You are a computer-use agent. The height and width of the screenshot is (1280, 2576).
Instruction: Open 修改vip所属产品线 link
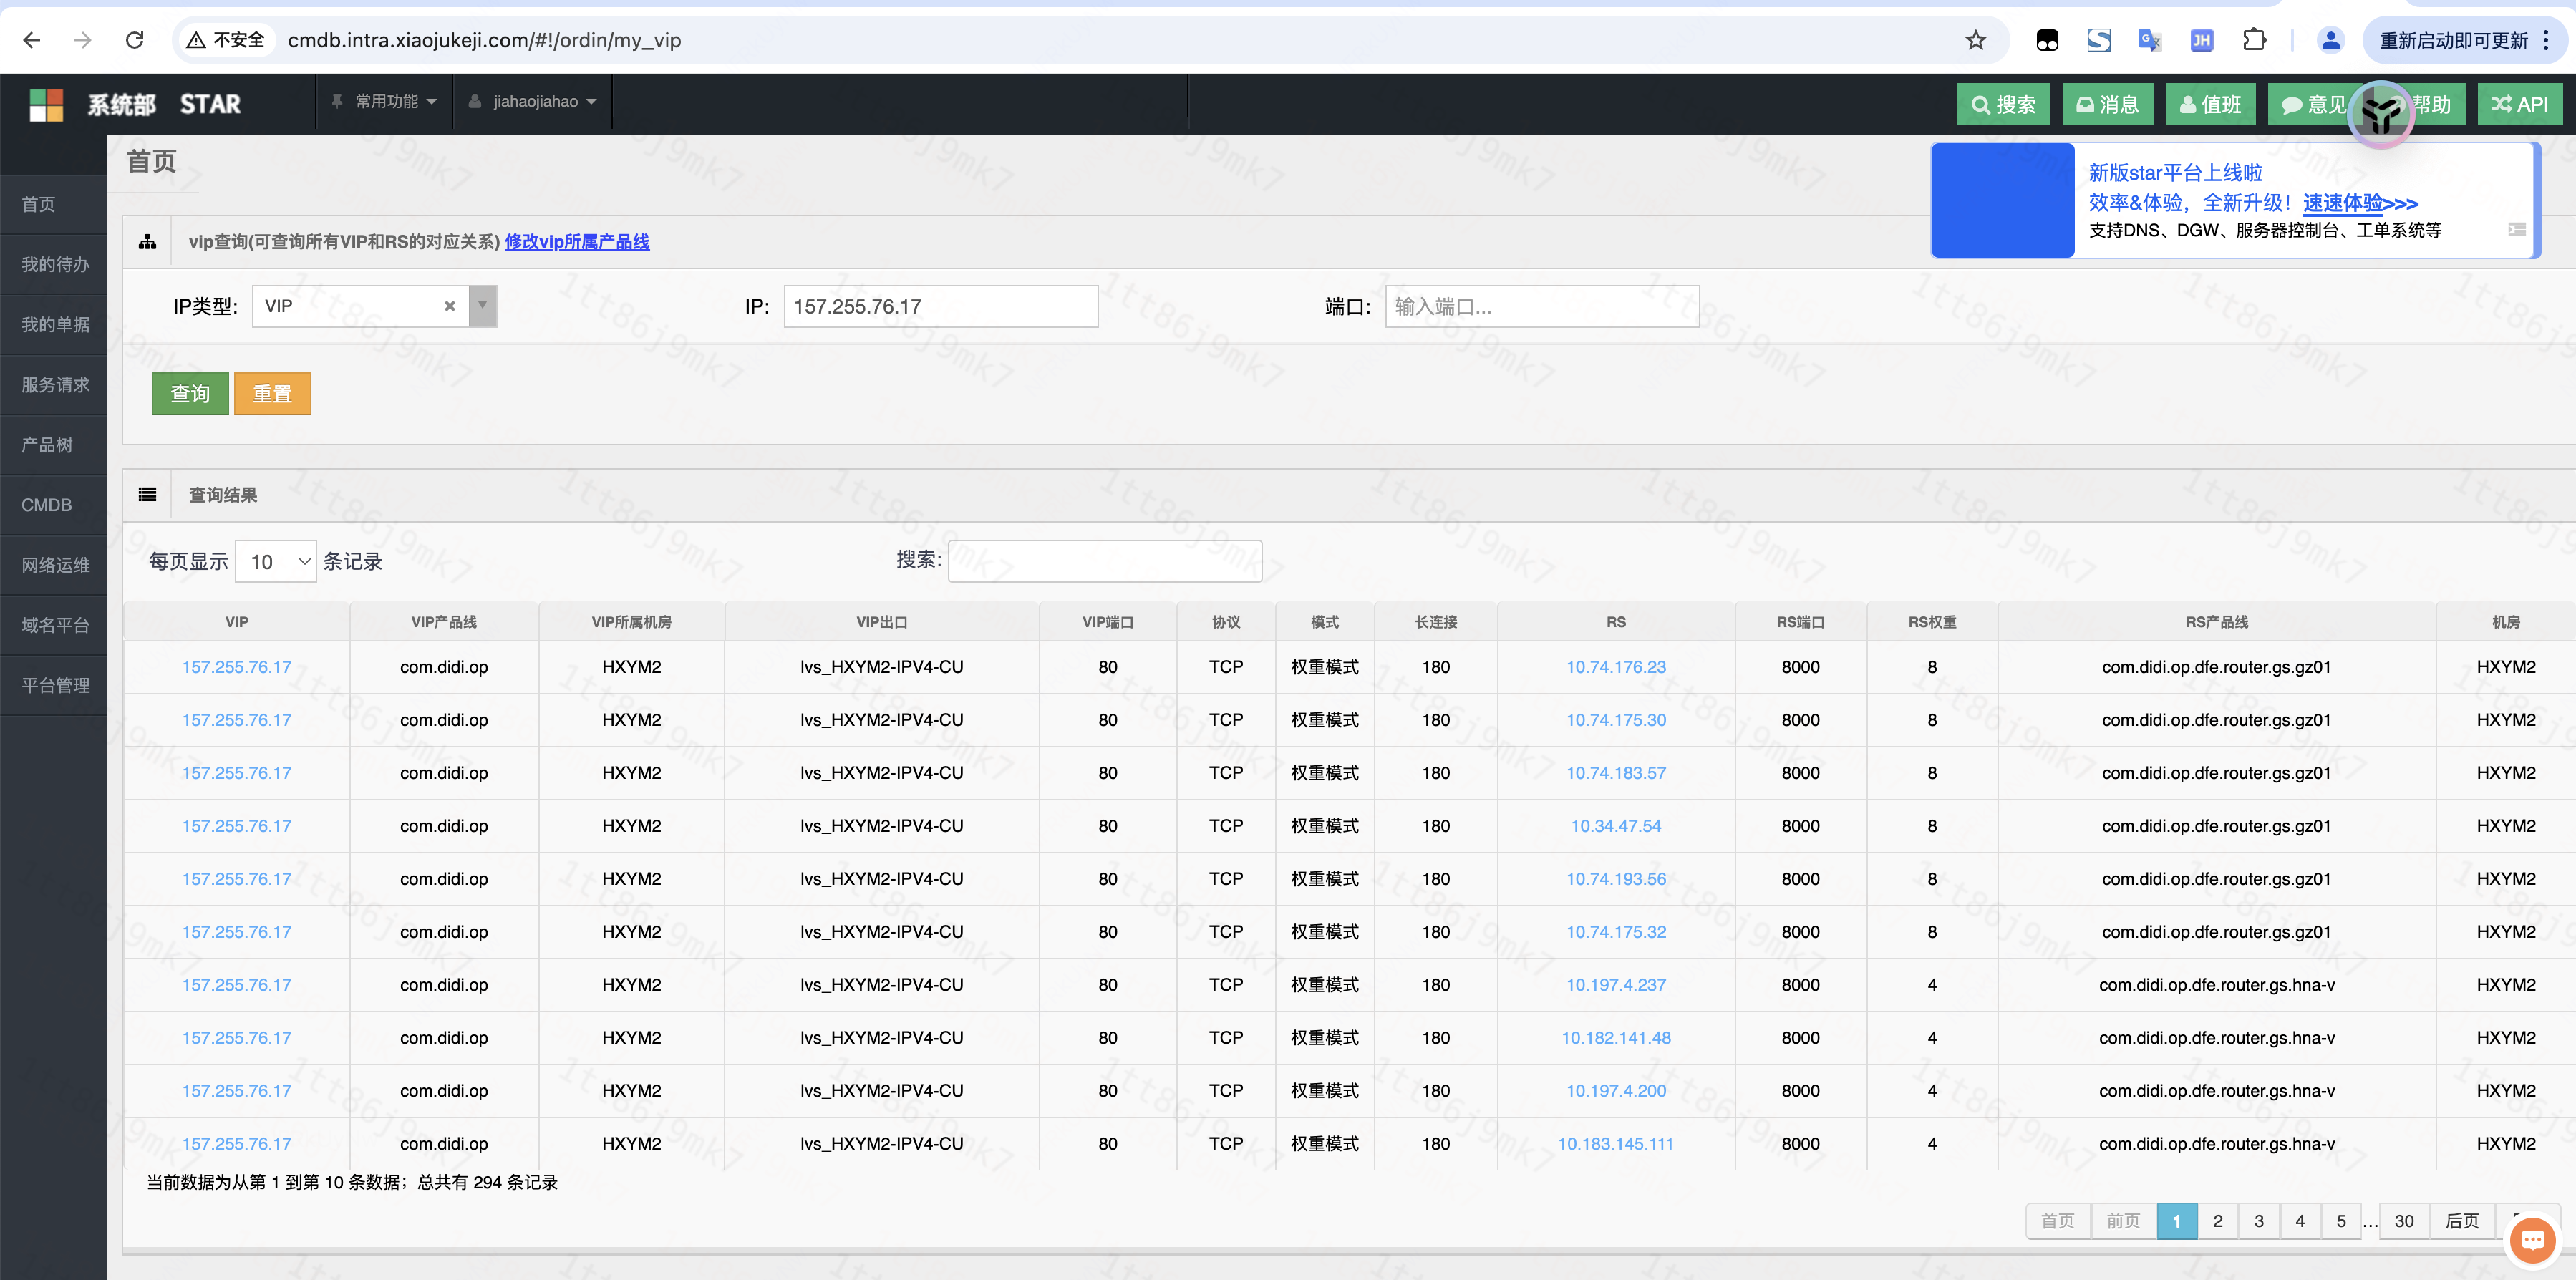[x=577, y=242]
